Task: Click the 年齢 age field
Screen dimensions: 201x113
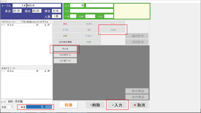Action: 73,16
